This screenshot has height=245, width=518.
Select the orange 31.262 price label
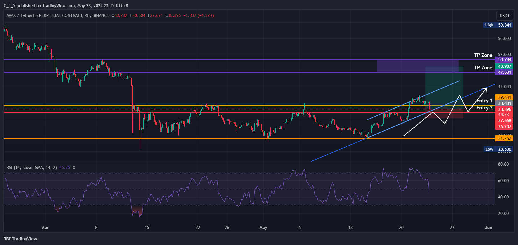tap(504, 138)
